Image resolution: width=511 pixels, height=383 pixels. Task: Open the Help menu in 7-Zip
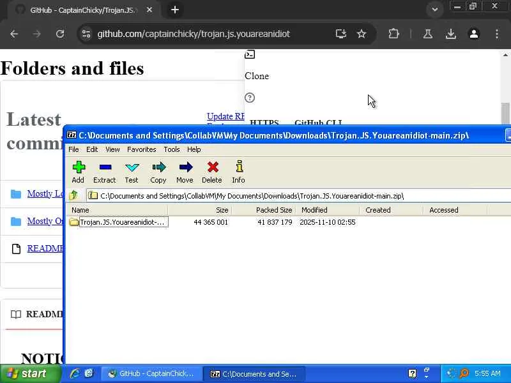coord(194,149)
